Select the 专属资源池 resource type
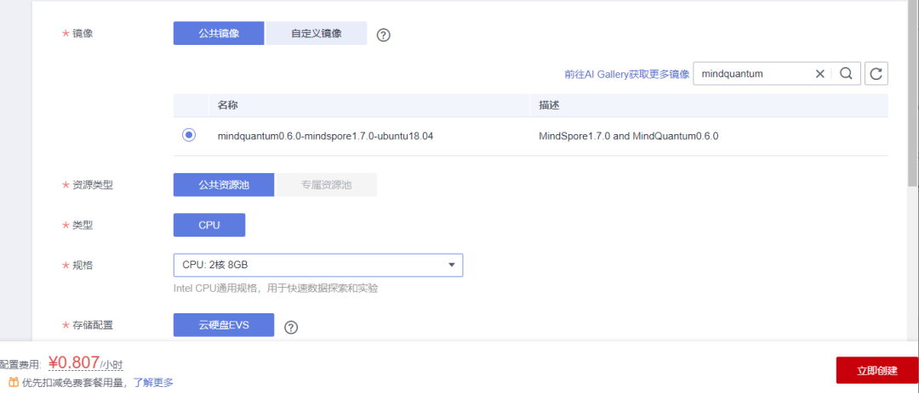The image size is (919, 393). (x=326, y=184)
